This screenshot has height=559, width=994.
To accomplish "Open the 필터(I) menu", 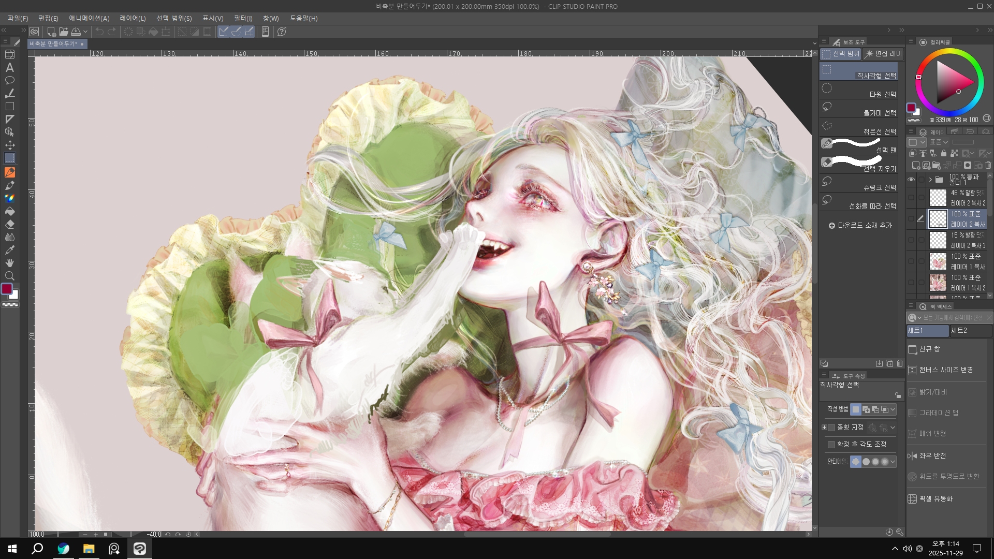I will (243, 18).
